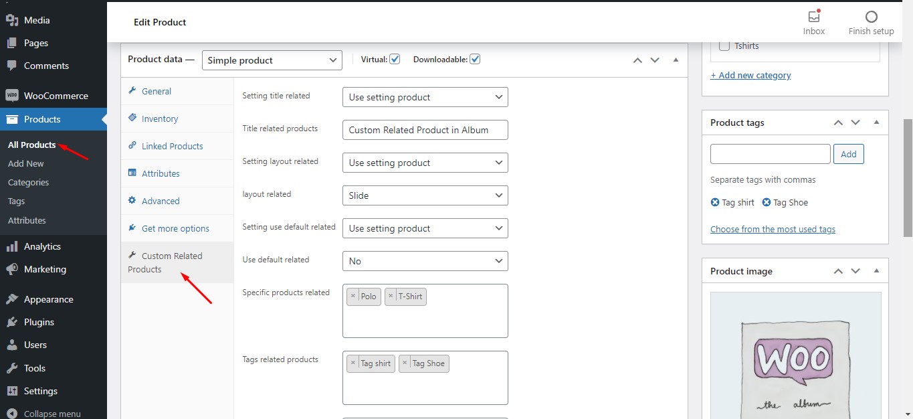Viewport: 913px width, 419px height.
Task: Open the layout related Slide dropdown
Action: point(425,195)
